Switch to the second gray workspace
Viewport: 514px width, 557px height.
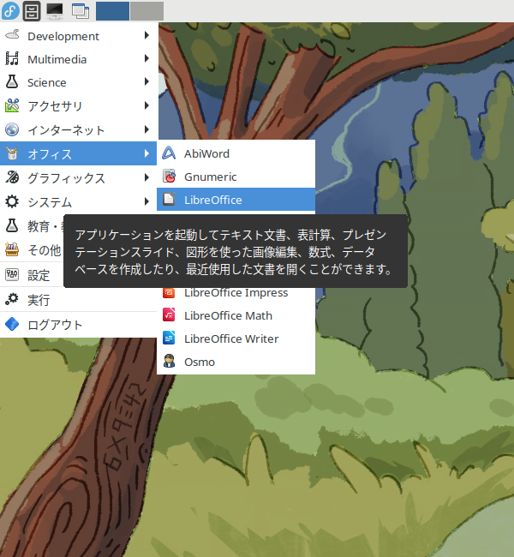(x=146, y=11)
